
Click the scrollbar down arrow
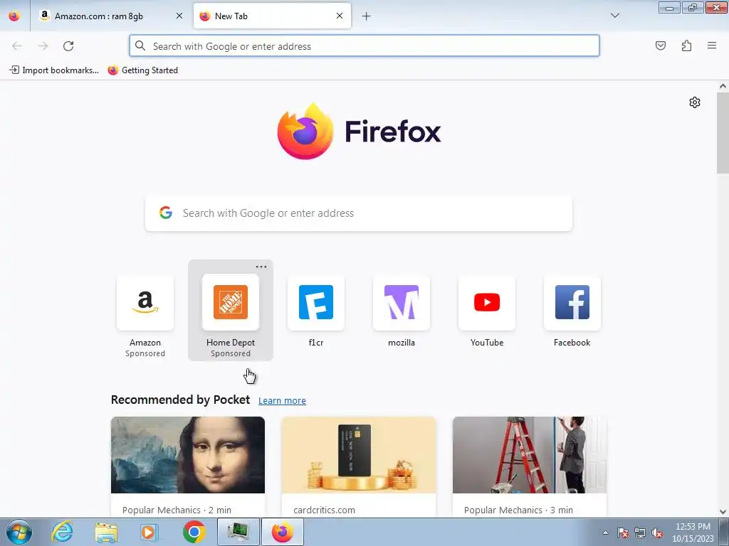723,512
